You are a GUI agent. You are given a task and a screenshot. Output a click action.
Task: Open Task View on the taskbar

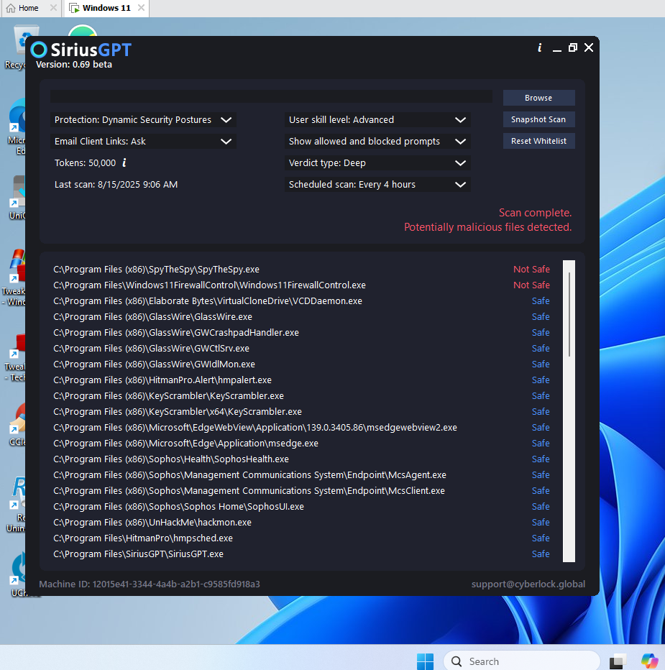[x=618, y=661]
